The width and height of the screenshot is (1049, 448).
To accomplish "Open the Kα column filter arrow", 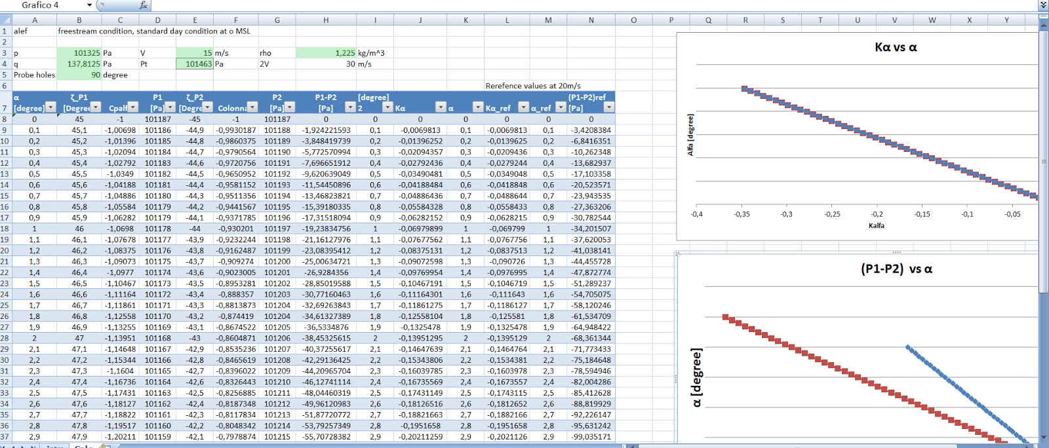I will (440, 107).
